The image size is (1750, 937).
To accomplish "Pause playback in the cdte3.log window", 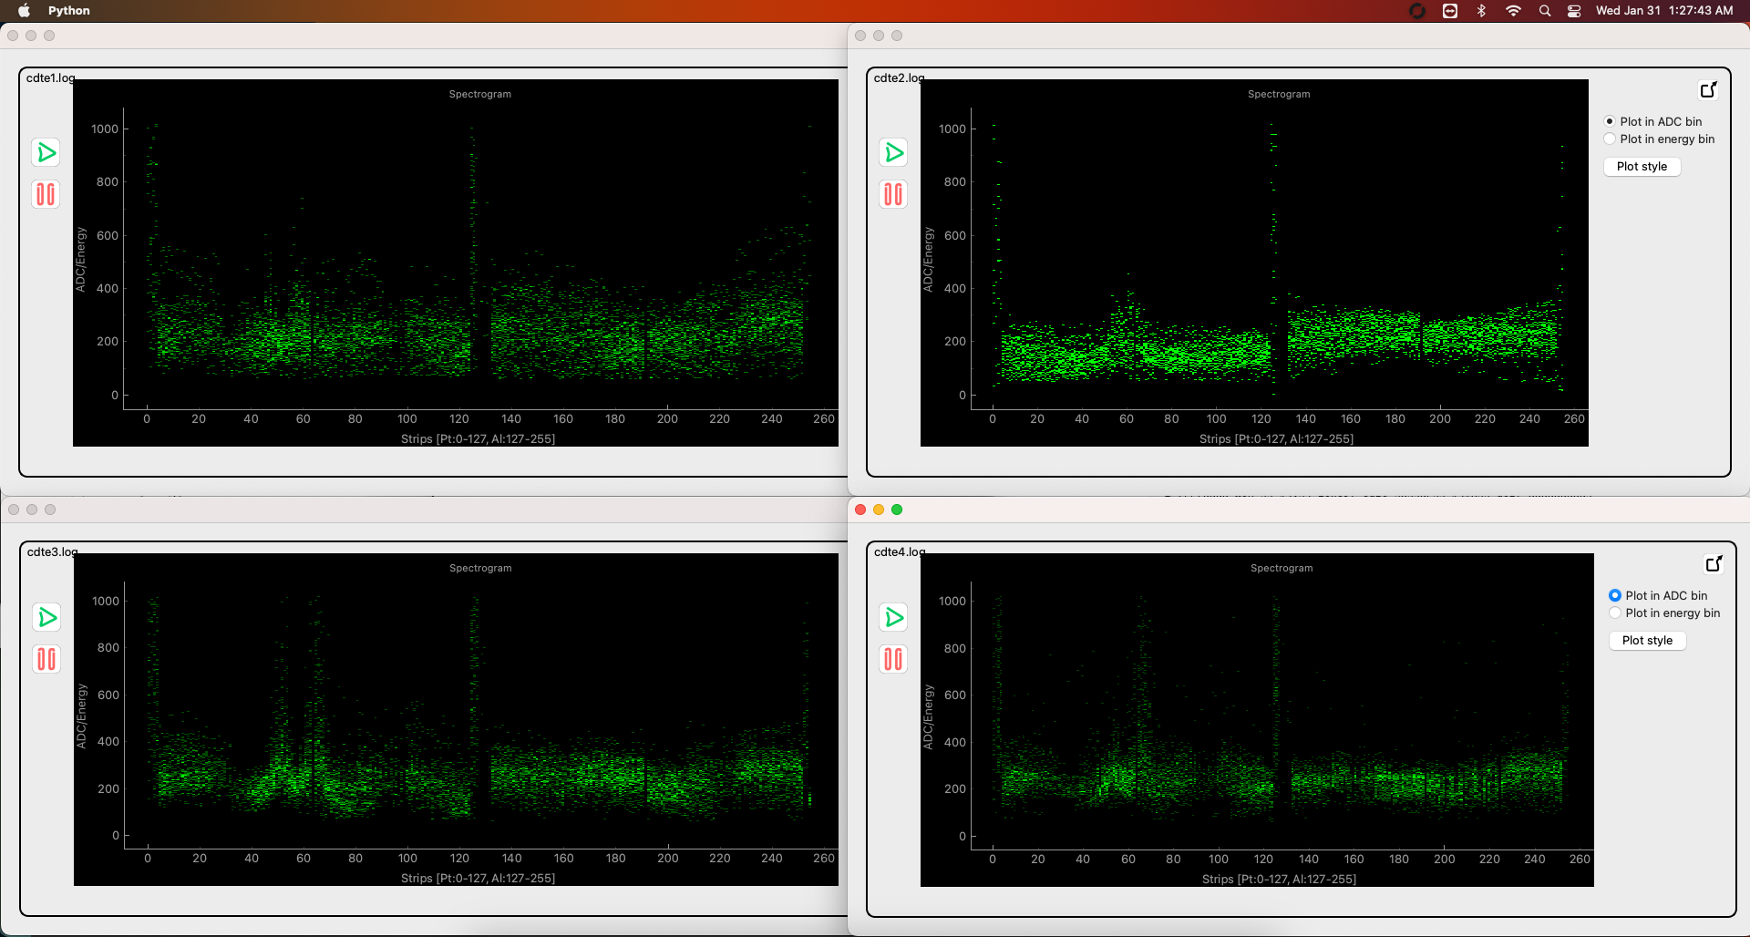I will coord(46,659).
